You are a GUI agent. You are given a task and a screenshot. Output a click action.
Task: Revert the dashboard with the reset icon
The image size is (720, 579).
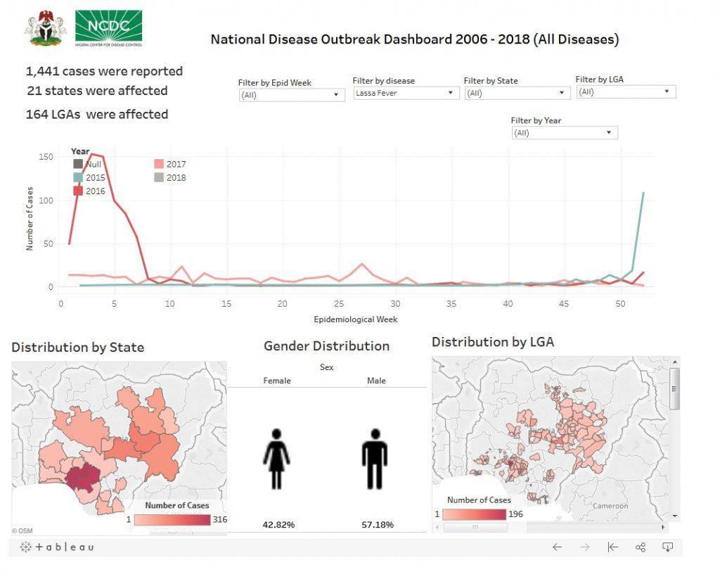click(612, 547)
